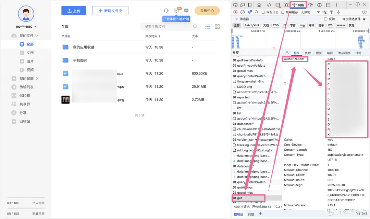The width and height of the screenshot is (370, 219).
Task: Switch to the 计时 timing tab
Action: pyautogui.click(x=358, y=53)
